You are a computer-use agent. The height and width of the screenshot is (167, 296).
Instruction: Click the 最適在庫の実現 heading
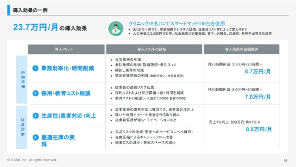(58, 141)
